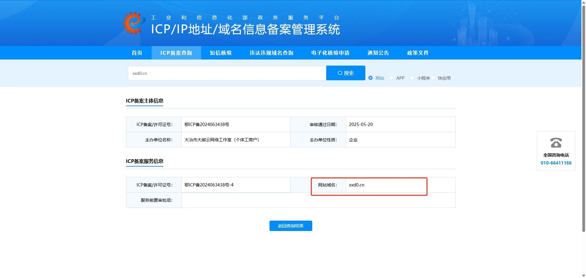This screenshot has width=586, height=278.
Task: Click the 主办单位性质 label
Action: (323, 140)
